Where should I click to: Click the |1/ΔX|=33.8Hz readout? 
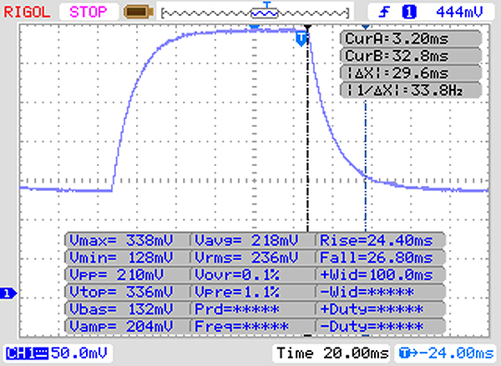(x=411, y=90)
